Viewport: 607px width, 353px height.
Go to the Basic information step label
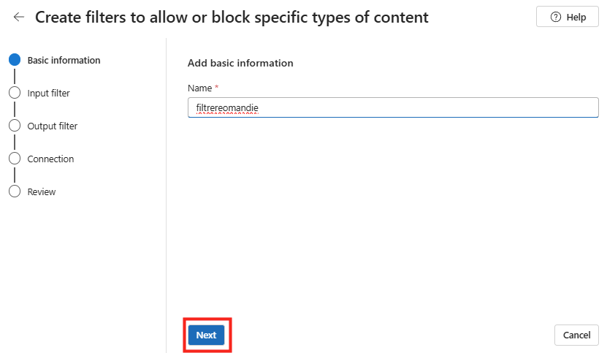pyautogui.click(x=64, y=61)
